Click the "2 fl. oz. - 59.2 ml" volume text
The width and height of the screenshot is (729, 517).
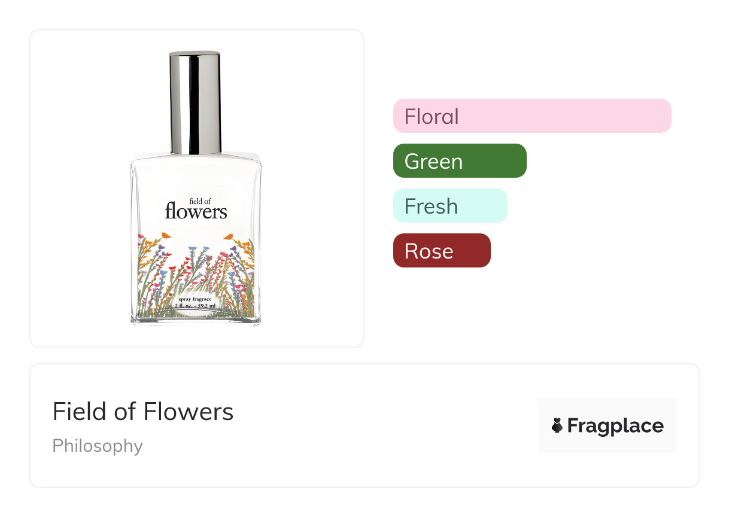coord(195,306)
